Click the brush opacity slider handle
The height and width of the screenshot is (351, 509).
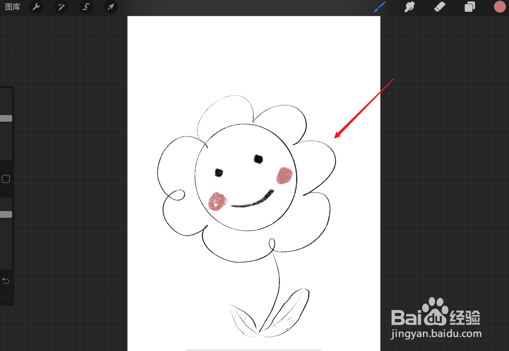6,215
